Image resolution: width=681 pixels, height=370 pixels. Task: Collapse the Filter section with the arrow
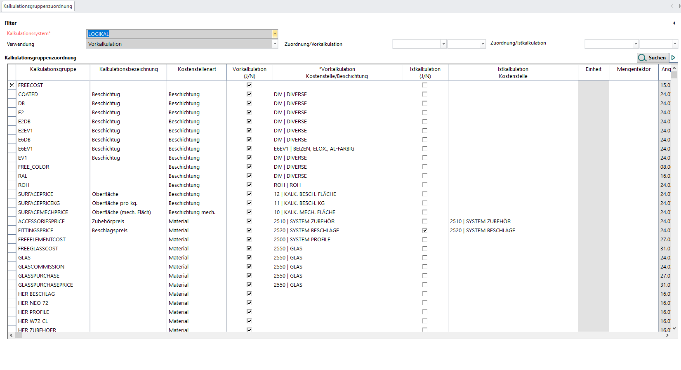click(x=674, y=23)
